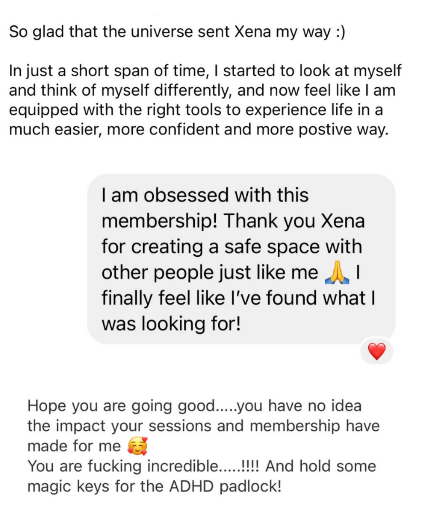445x531 pixels.
Task: Click the text "was looking for!"
Action: (x=171, y=324)
